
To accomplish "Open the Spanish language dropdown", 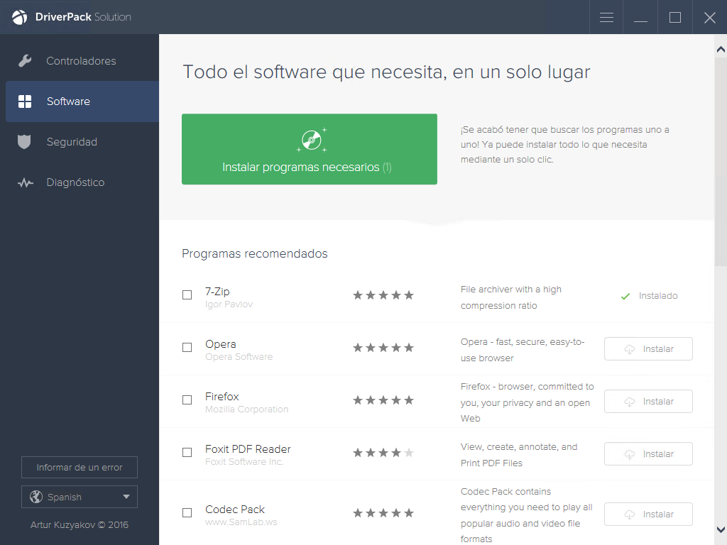I will tap(80, 497).
